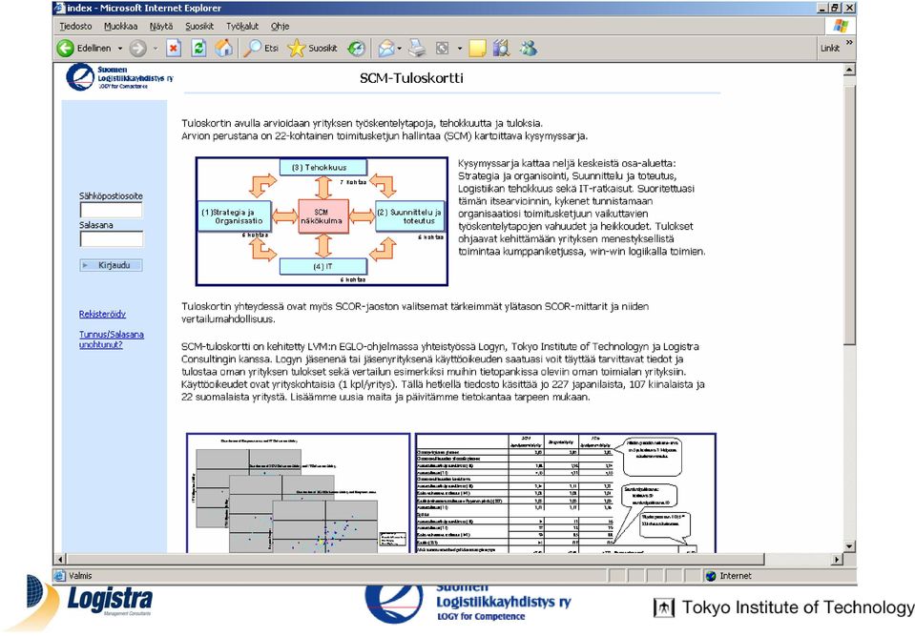Click the Kirjaudu login button
Image resolution: width=915 pixels, height=636 pixels.
pyautogui.click(x=111, y=265)
